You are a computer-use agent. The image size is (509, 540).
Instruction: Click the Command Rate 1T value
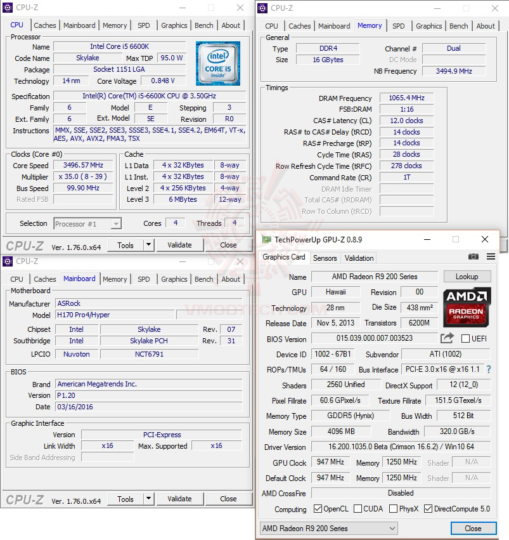tap(406, 178)
